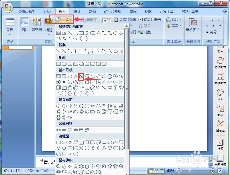230x175 pixels.
Task: Open the 形状 shapes dropdown
Action: coord(64,19)
